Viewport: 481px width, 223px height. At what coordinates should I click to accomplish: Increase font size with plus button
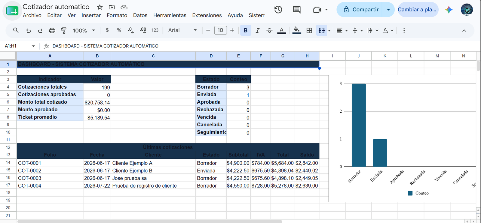[232, 30]
